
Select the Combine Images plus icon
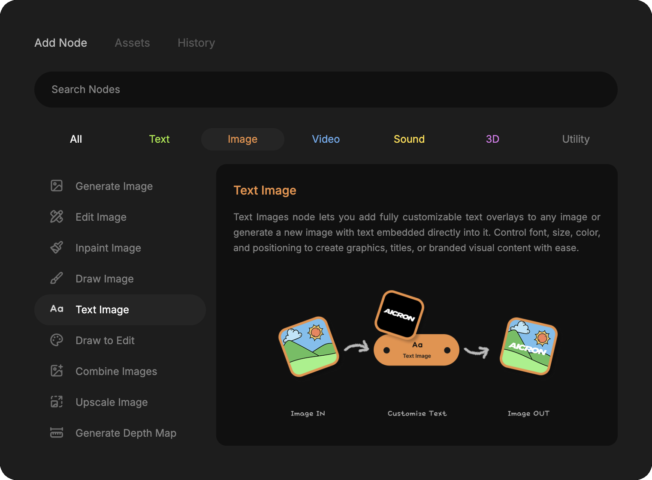pos(57,371)
